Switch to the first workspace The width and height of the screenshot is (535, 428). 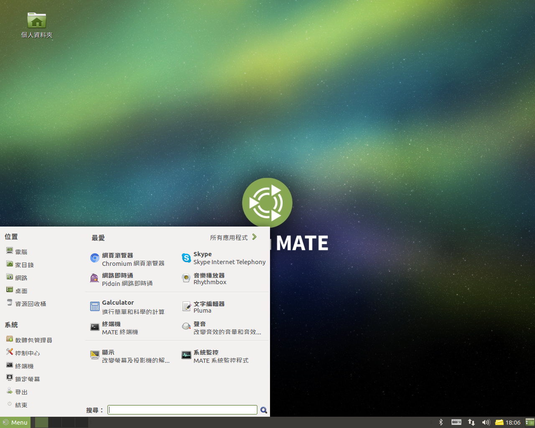[41, 422]
